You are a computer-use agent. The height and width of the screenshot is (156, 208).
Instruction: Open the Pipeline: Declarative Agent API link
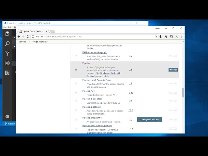pos(97,126)
